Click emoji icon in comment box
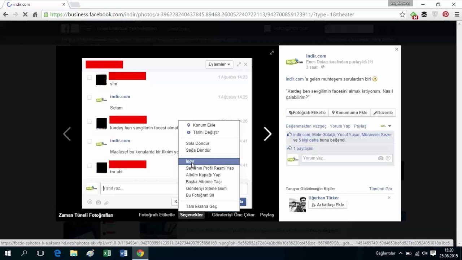This screenshot has height=260, width=462. 388,158
